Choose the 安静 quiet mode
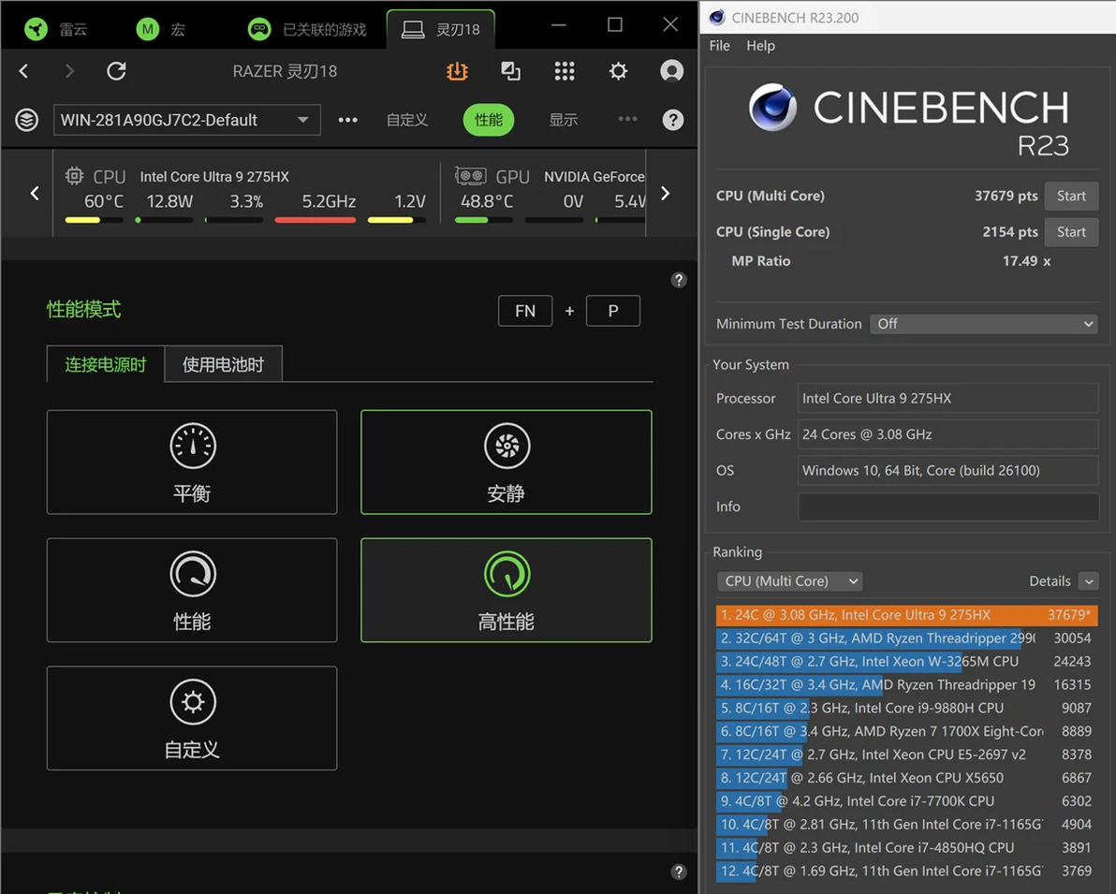The width and height of the screenshot is (1116, 894). pos(507,462)
